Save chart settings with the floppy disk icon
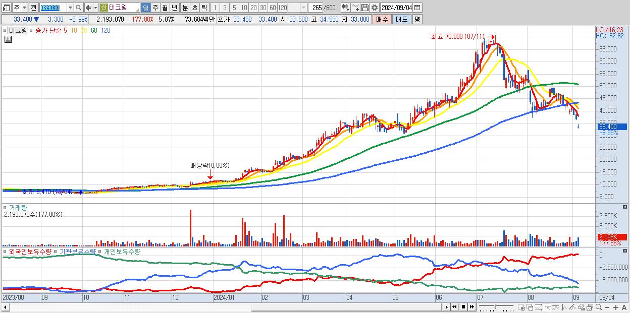This screenshot has height=313, width=630. point(365,8)
